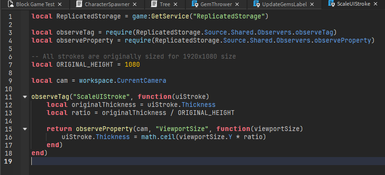This screenshot has width=385, height=175.
Task: Click line number 7 in the gutter
Action: (x=10, y=65)
